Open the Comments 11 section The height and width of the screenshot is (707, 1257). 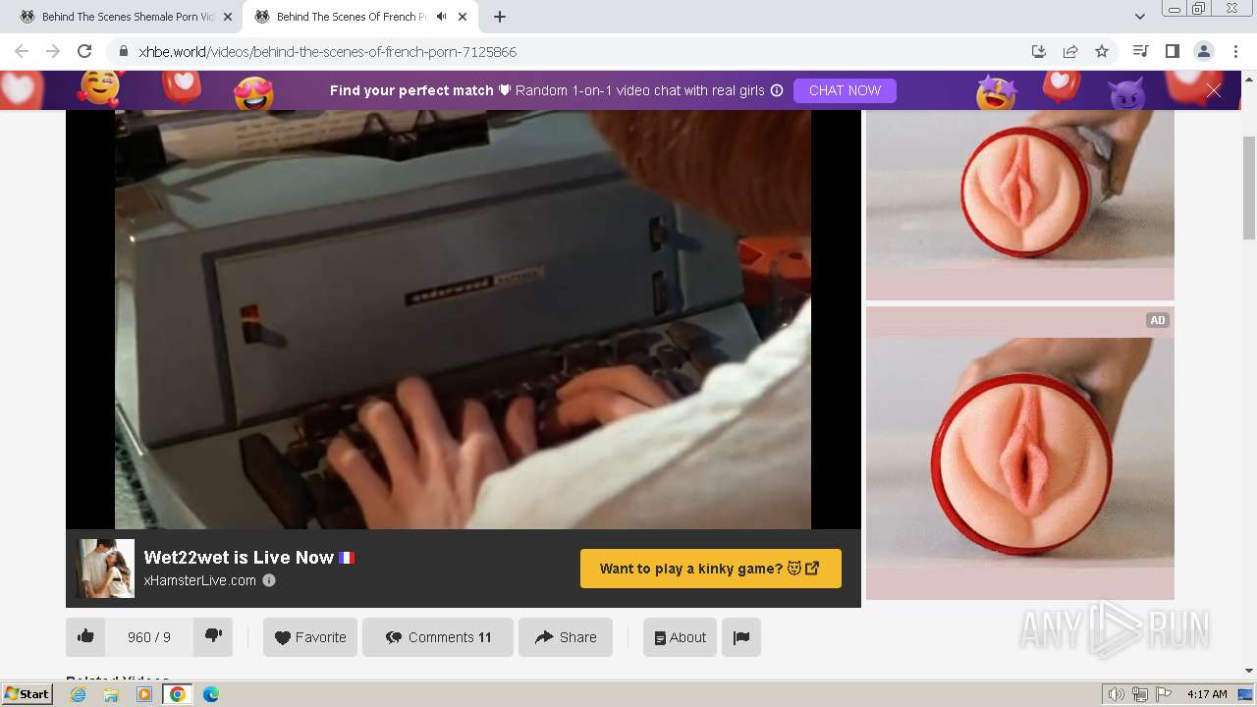click(x=438, y=637)
